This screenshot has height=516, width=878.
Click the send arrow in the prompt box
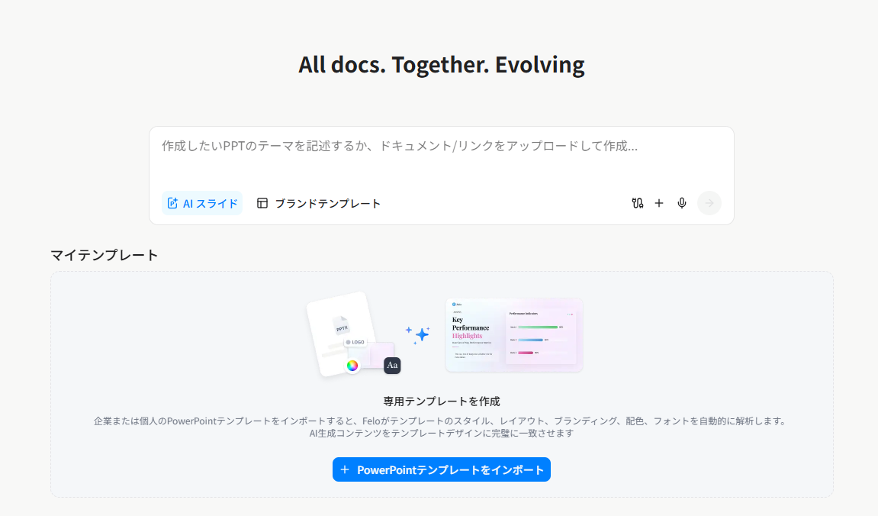[x=709, y=203]
